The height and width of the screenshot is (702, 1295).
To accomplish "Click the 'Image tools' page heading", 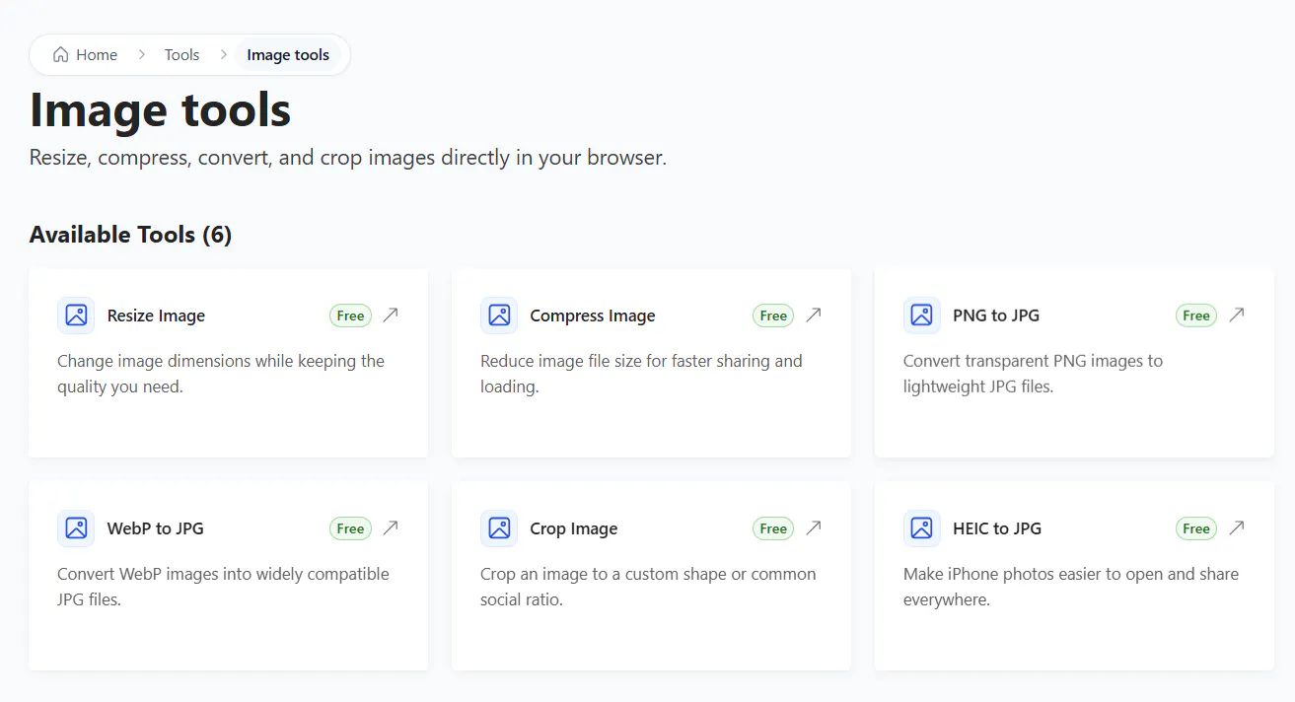I will (161, 109).
